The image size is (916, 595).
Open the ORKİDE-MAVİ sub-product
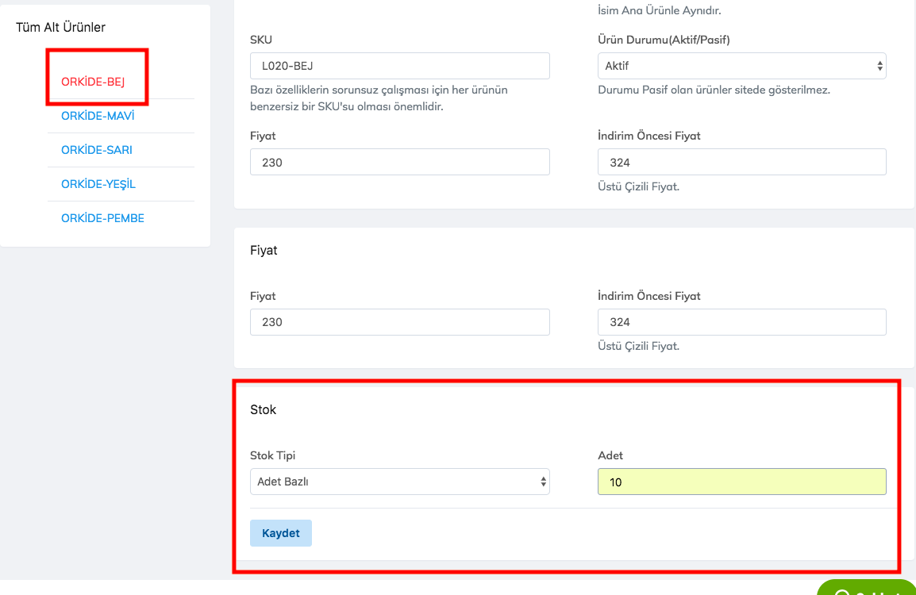pyautogui.click(x=98, y=116)
